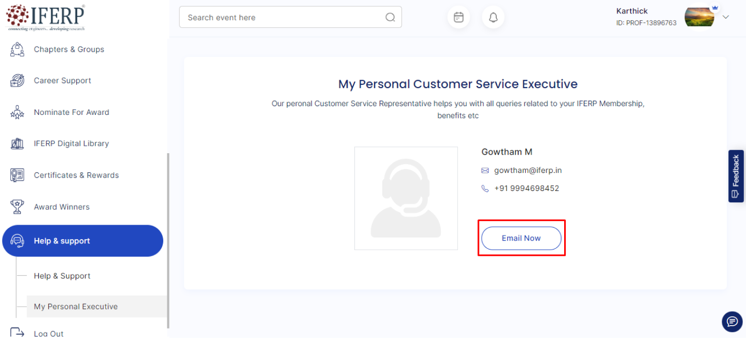
Task: Click the Award Winners trophy icon
Action: 17,207
